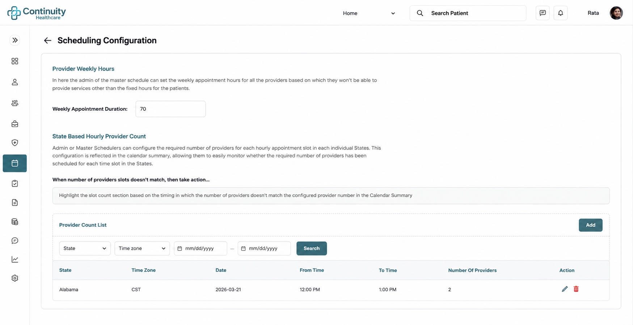Click the Alabama cell
The image size is (633, 325).
(68, 290)
